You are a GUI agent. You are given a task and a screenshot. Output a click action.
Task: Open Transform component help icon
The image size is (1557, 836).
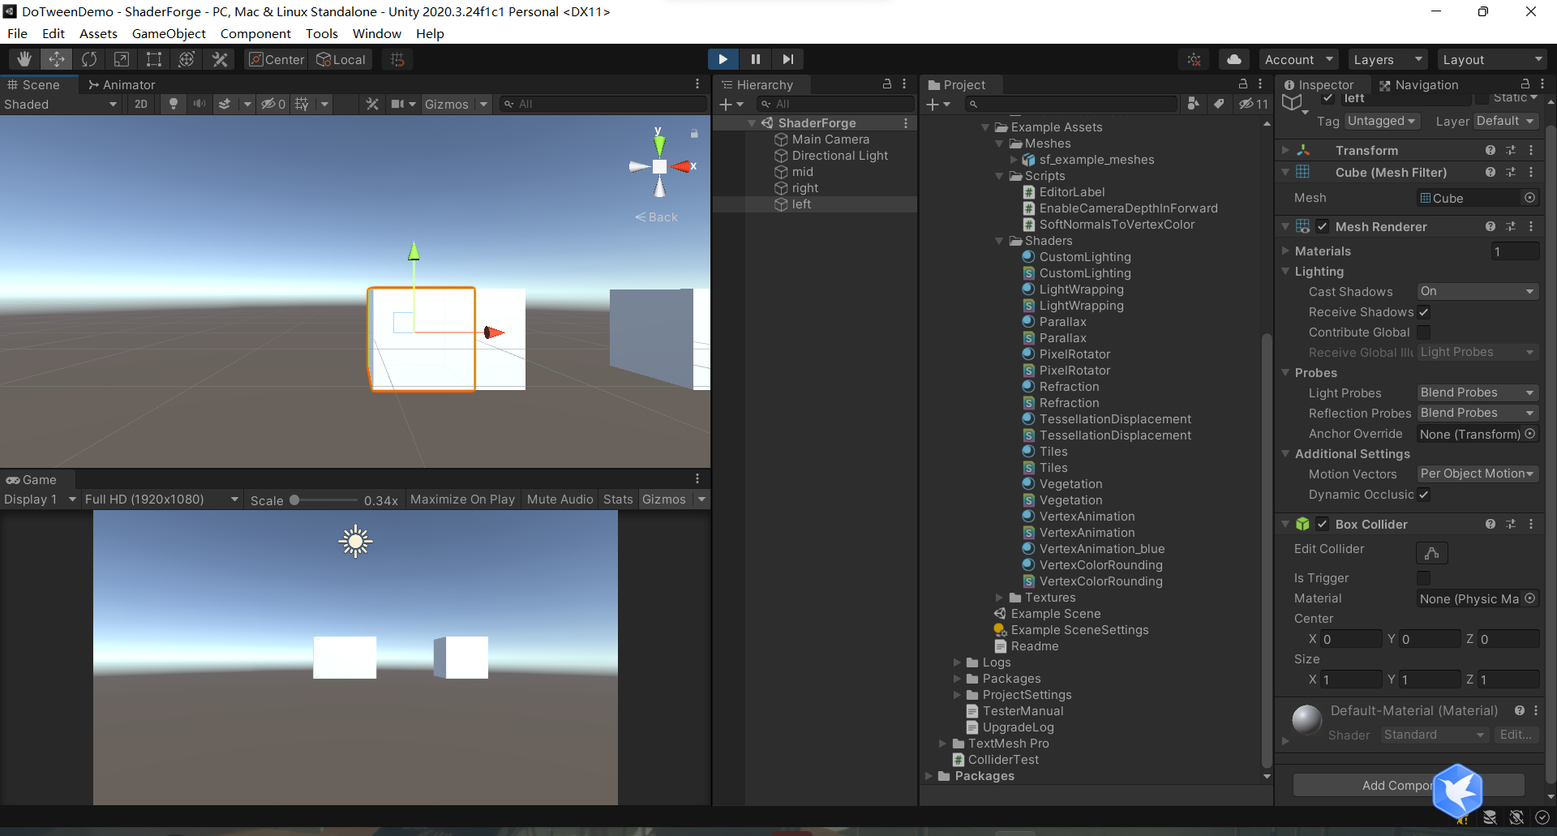pyautogui.click(x=1491, y=150)
